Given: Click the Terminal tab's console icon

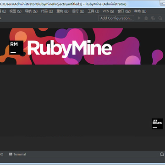Looking at the screenshot, I should [x=11, y=154].
